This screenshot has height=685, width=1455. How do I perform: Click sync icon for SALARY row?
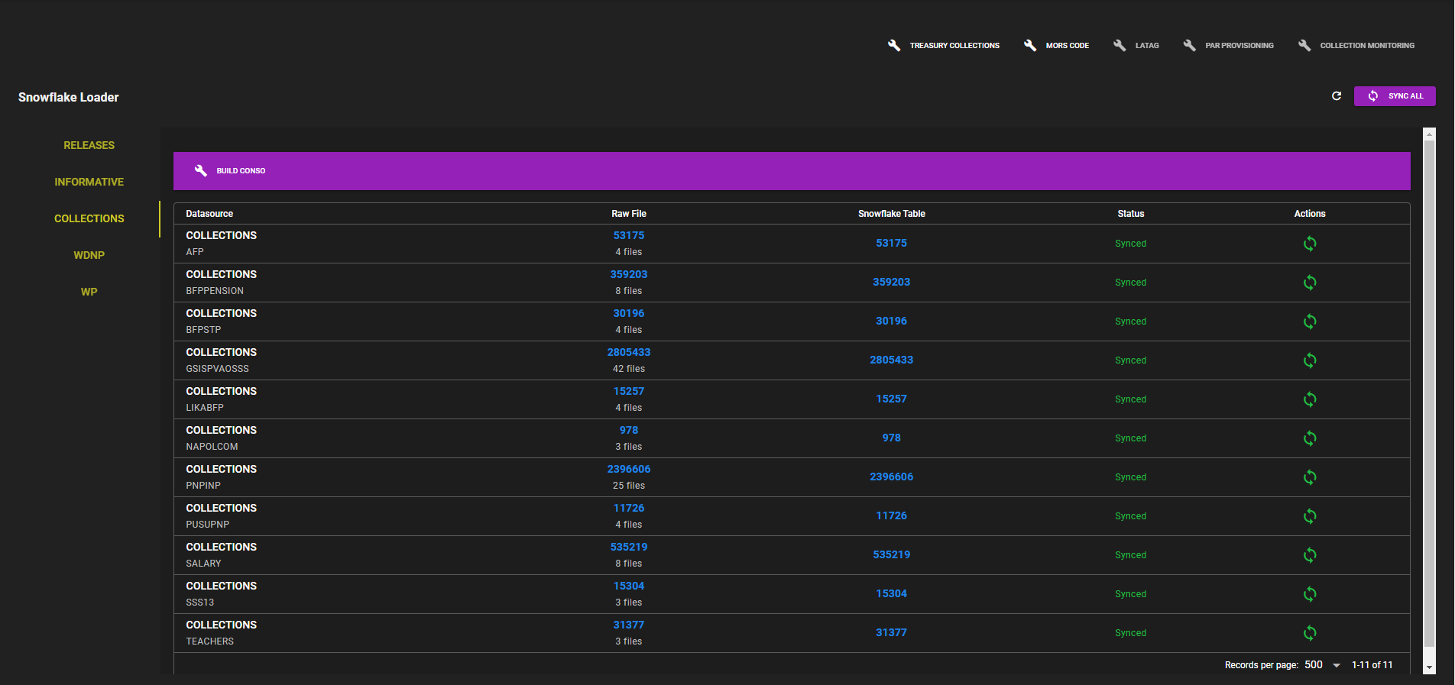pyautogui.click(x=1310, y=555)
